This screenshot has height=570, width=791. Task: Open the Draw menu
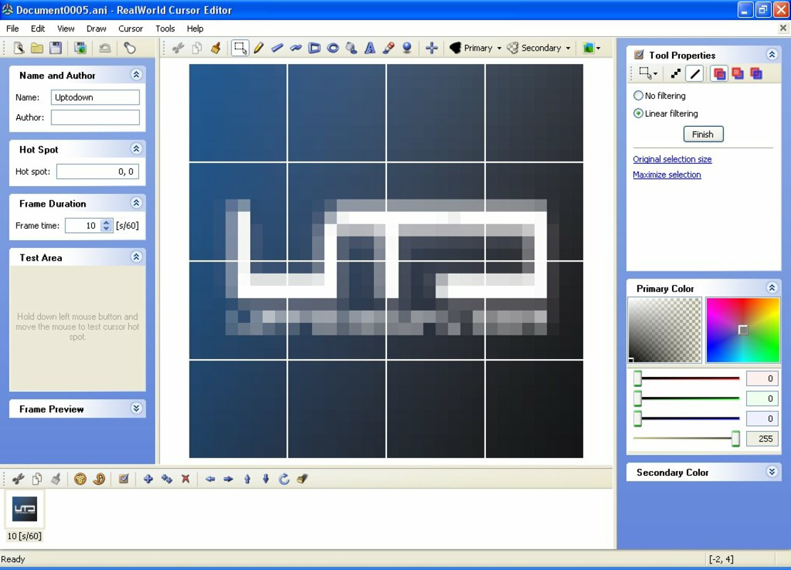[95, 28]
